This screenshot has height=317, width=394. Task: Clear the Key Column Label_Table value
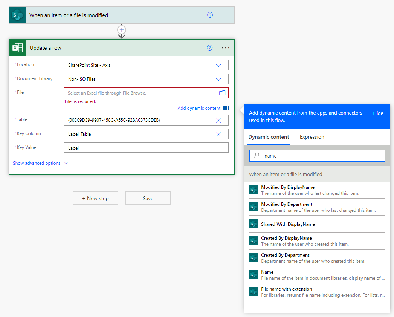coord(218,134)
